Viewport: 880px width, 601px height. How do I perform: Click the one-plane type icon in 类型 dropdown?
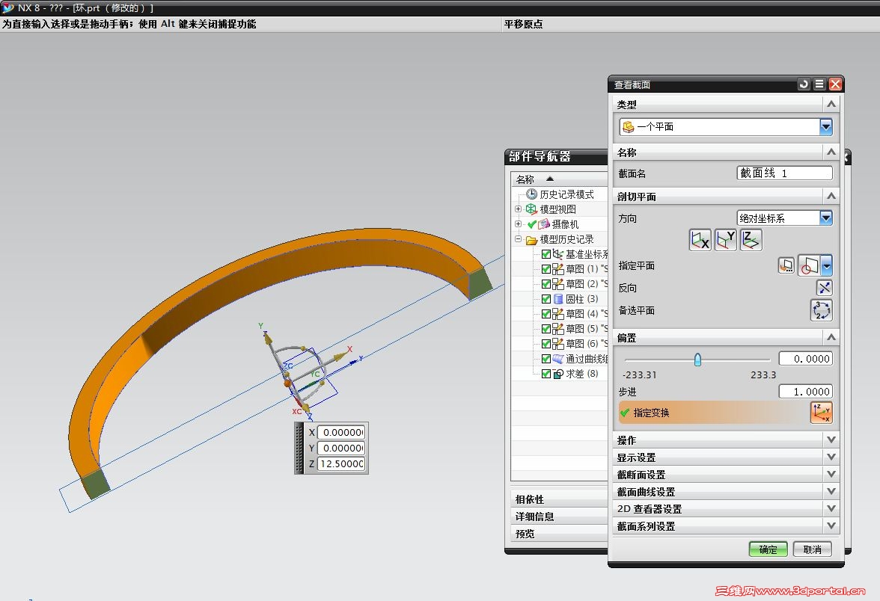click(x=628, y=127)
